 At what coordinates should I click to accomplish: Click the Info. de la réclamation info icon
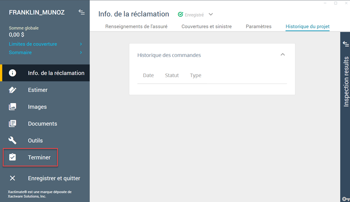coord(12,73)
